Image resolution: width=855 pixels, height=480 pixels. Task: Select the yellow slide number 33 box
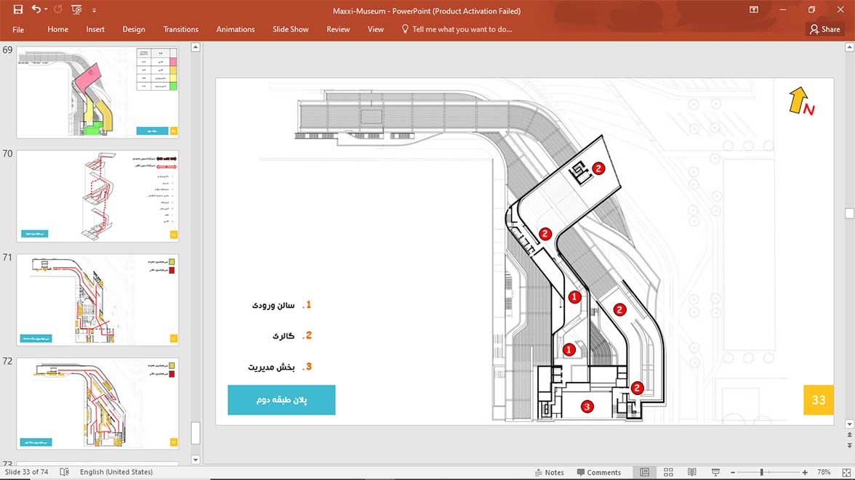point(819,400)
